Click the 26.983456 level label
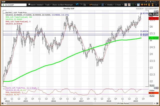The image size is (160, 106). [x=144, y=13]
